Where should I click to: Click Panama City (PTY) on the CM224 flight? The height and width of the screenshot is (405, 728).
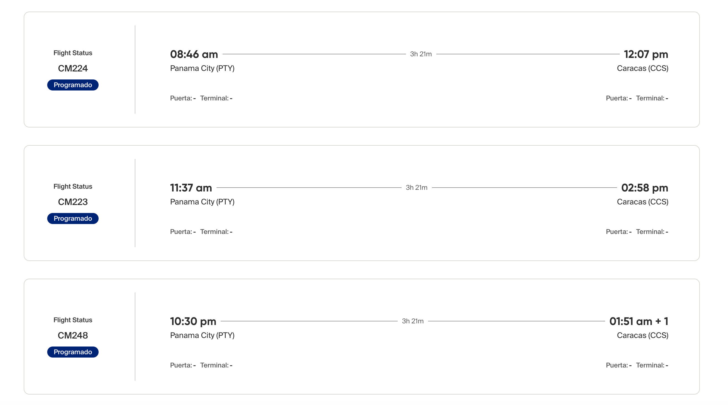click(202, 68)
